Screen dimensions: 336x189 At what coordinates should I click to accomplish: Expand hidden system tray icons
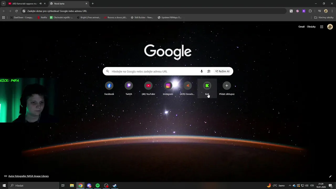point(290,186)
